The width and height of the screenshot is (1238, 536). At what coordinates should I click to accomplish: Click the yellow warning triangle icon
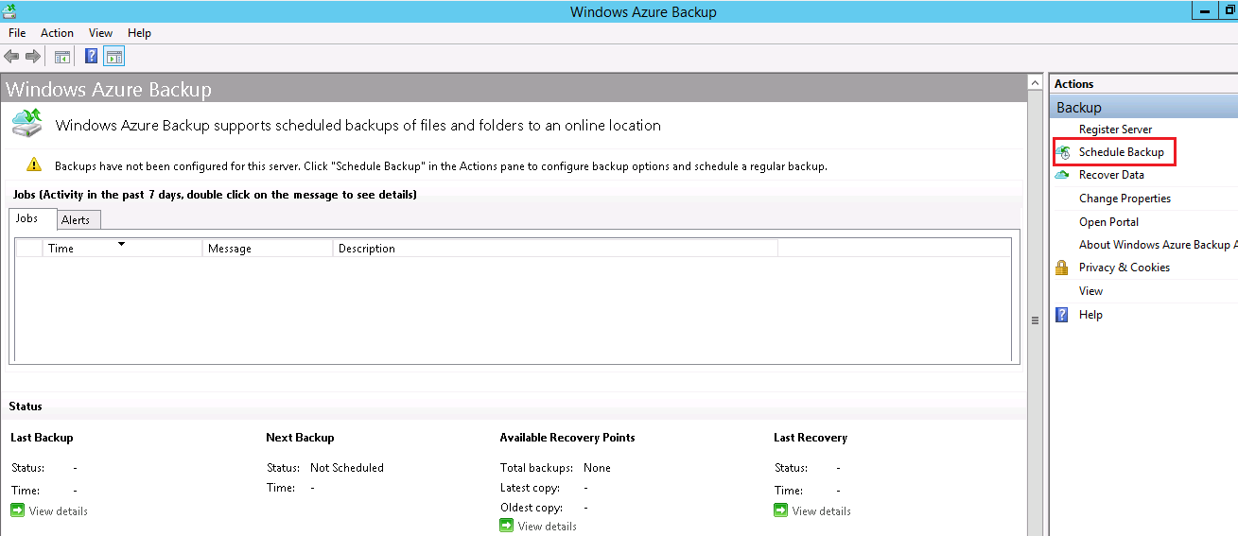point(34,164)
